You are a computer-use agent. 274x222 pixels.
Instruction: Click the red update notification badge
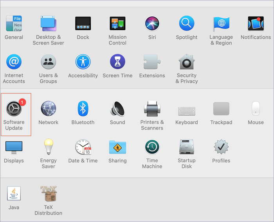(x=22, y=102)
